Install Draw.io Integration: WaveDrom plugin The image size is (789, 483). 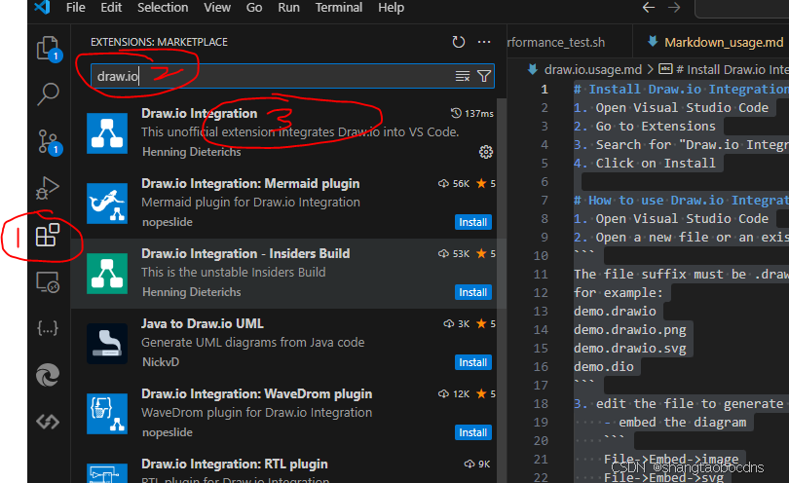(473, 432)
